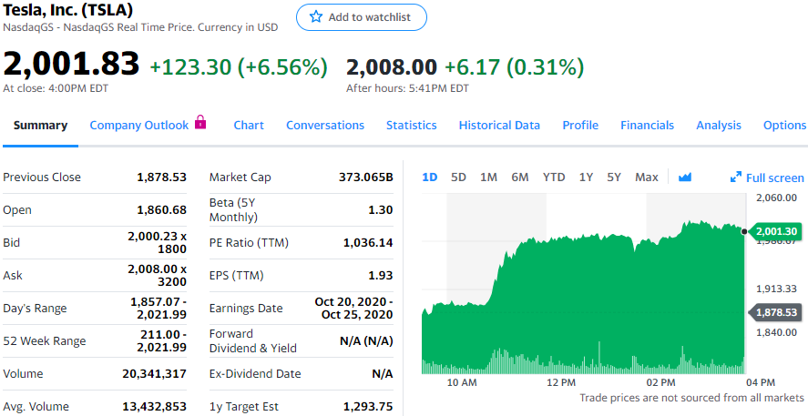Click the Full screen expand arrows icon
This screenshot has height=416, width=808.
tap(736, 178)
